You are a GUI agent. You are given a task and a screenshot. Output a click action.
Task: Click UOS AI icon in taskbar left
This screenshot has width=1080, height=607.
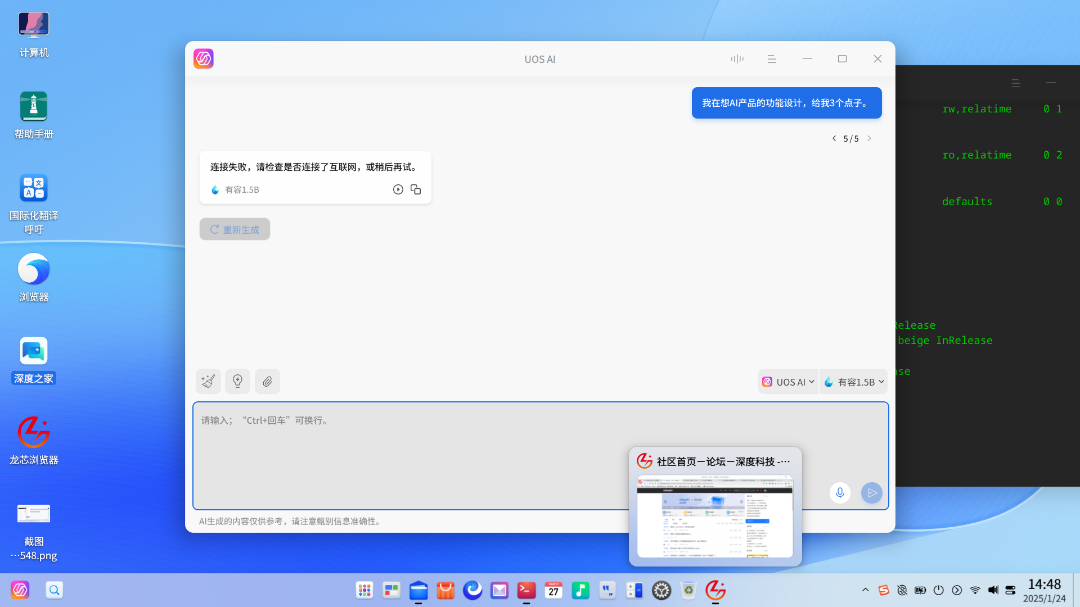tap(20, 590)
